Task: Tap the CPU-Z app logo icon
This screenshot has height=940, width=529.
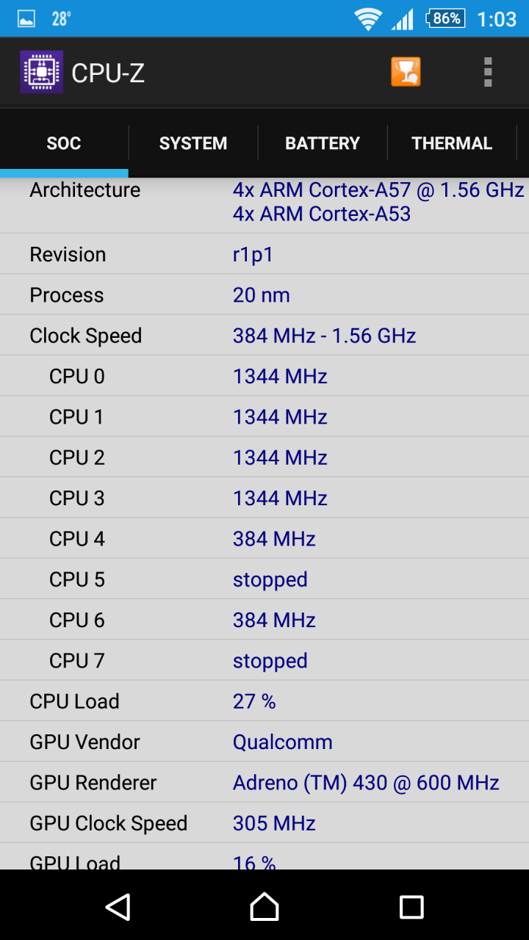Action: click(41, 72)
